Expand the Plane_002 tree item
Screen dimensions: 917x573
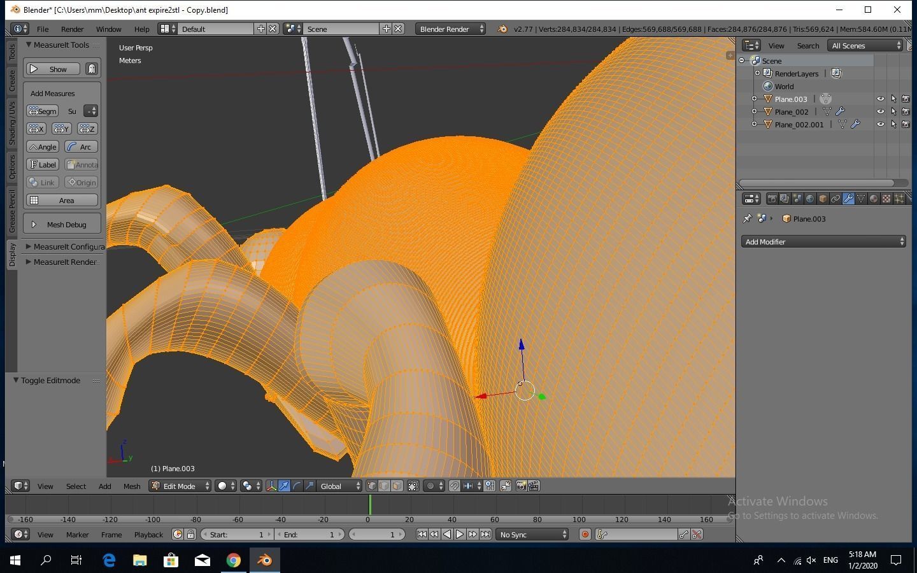coord(754,111)
